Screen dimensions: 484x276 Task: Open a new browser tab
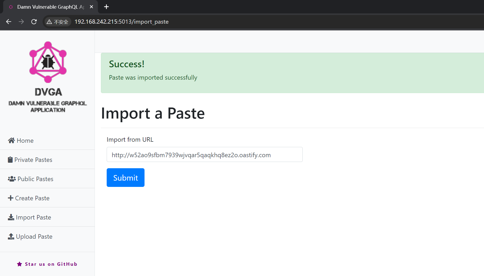tap(106, 7)
